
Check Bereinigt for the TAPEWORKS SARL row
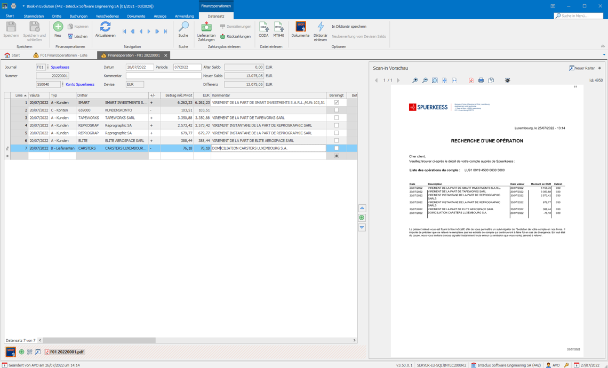pos(336,118)
